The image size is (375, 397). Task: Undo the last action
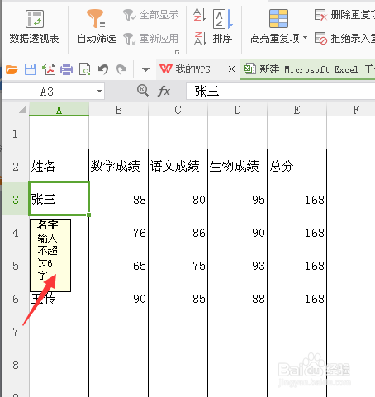[x=103, y=69]
